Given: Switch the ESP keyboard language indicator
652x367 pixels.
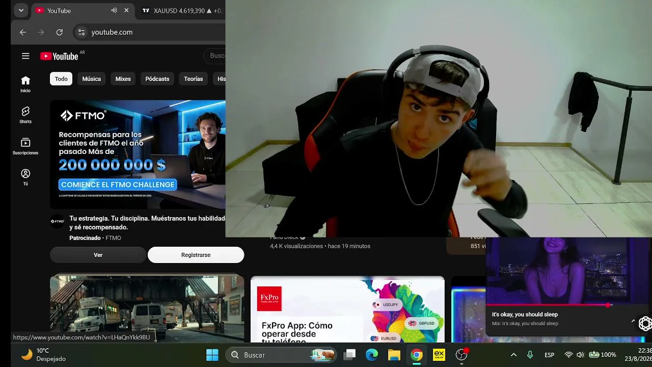Looking at the screenshot, I should pos(550,355).
